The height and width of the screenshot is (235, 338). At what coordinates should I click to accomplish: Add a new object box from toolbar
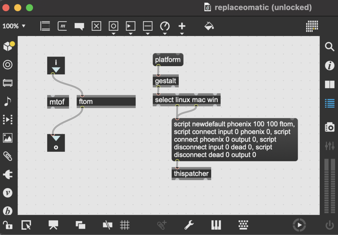[x=45, y=26]
